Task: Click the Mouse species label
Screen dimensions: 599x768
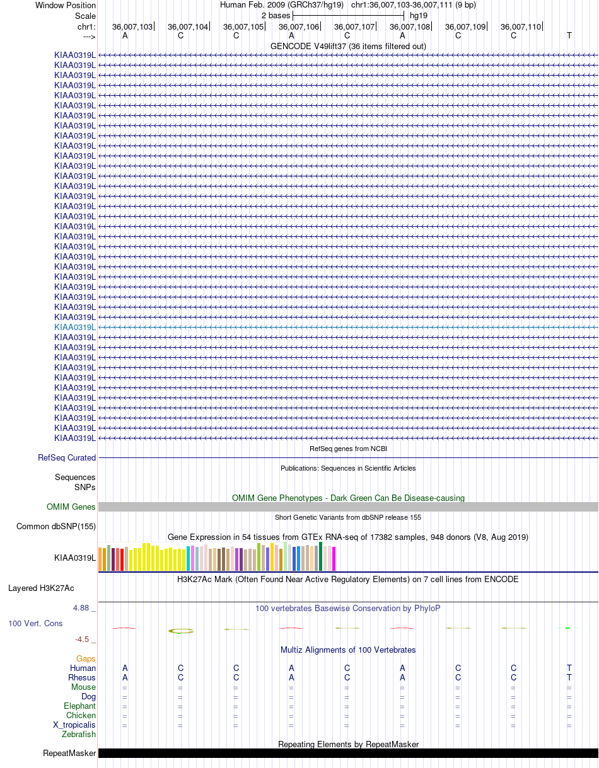Action: [x=84, y=687]
